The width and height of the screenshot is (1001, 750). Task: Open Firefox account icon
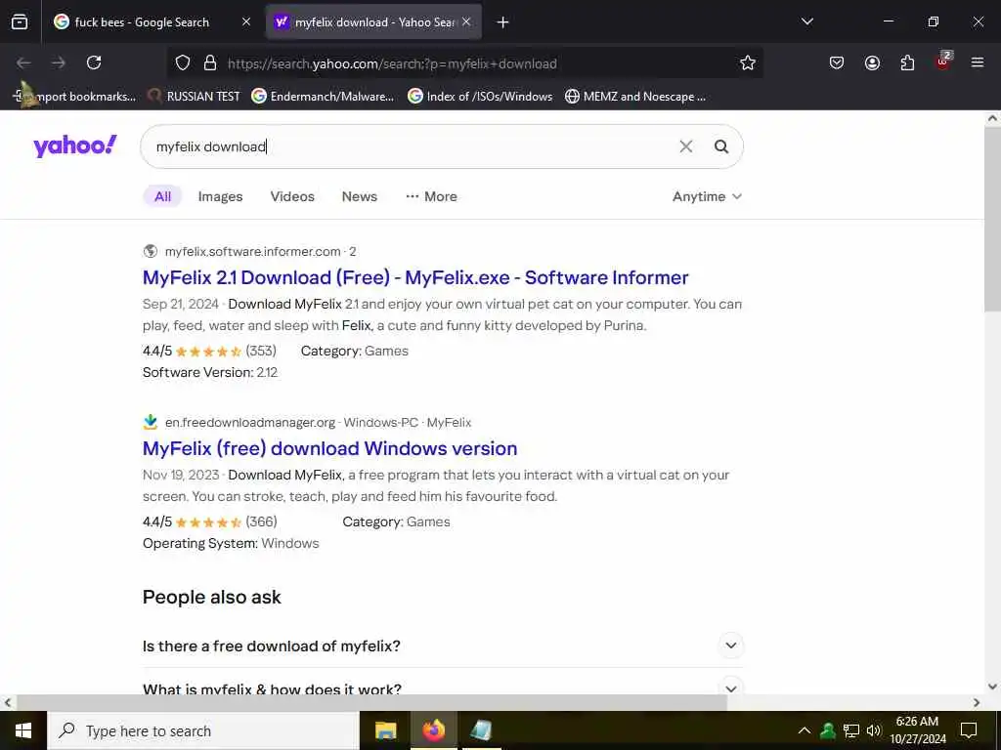point(872,62)
